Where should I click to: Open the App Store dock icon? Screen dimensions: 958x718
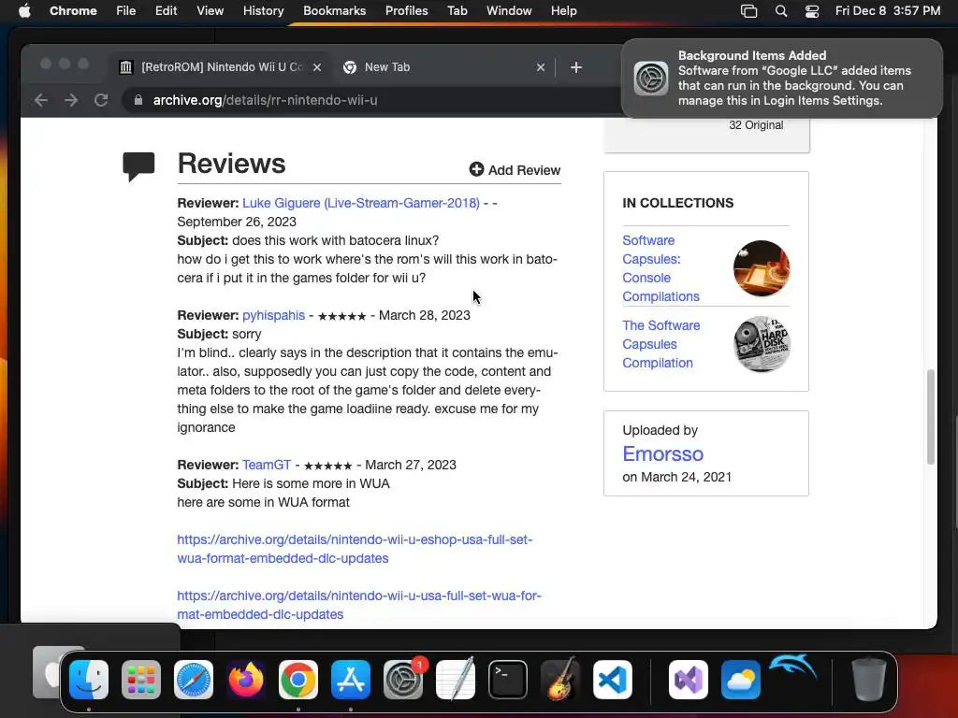coord(351,679)
